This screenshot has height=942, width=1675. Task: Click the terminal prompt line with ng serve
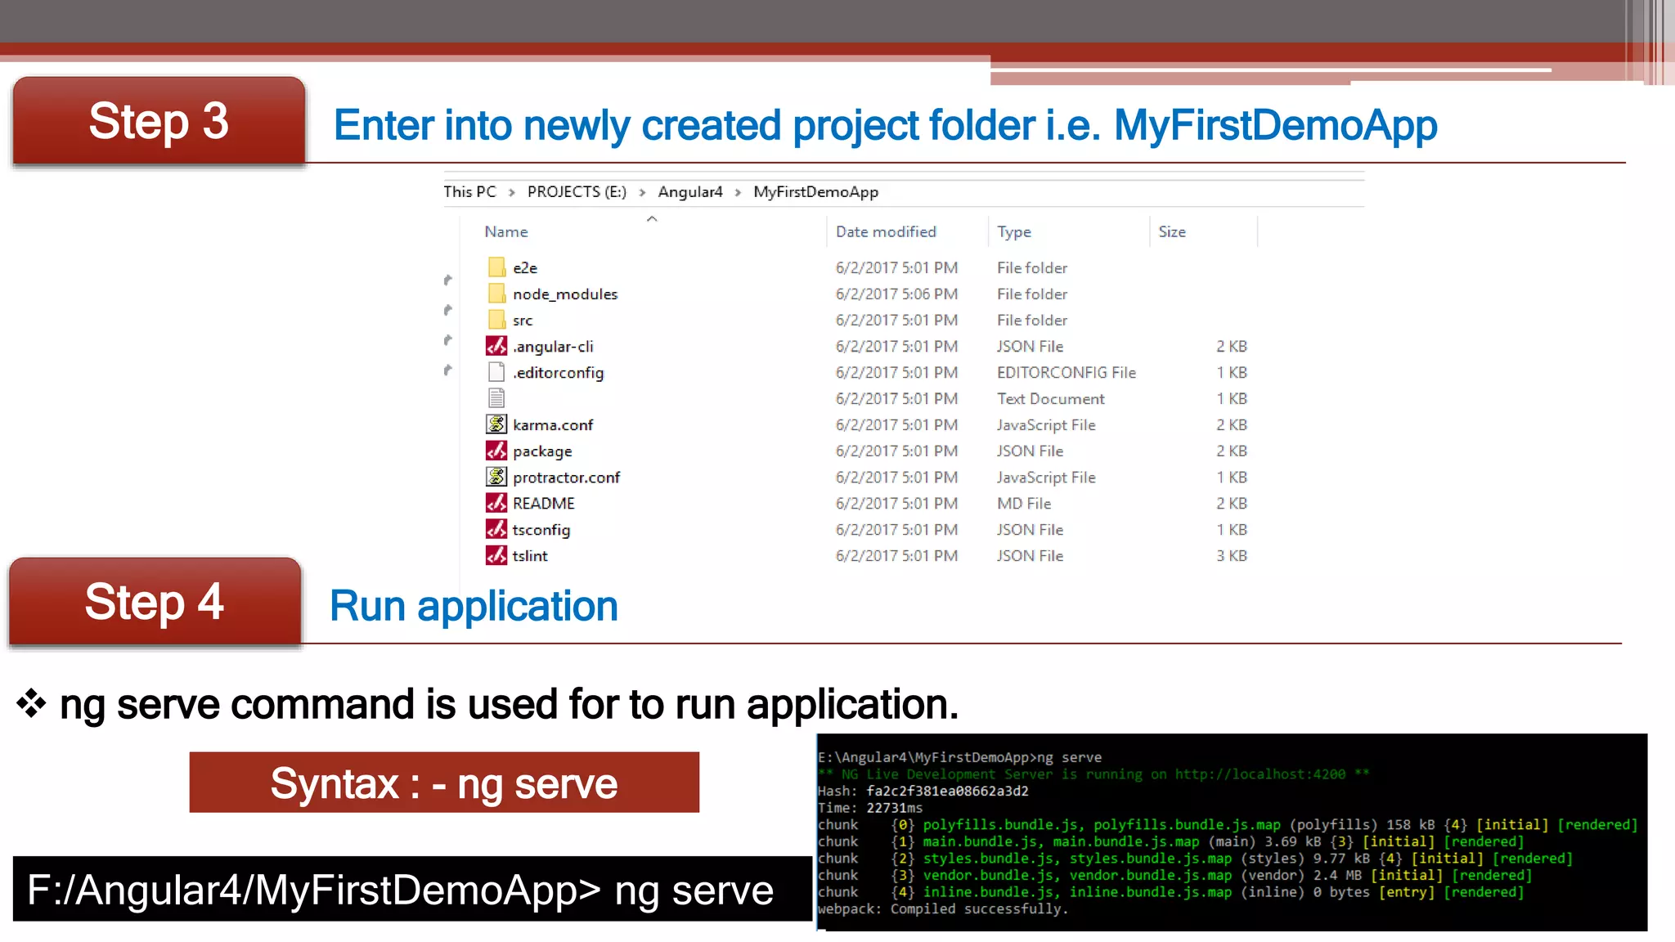959,757
